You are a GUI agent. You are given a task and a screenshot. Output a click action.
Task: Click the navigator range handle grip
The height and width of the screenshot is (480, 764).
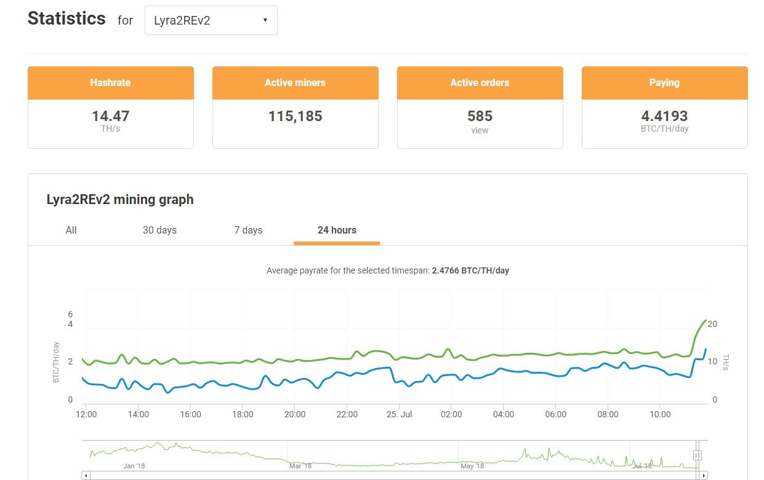tap(698, 455)
